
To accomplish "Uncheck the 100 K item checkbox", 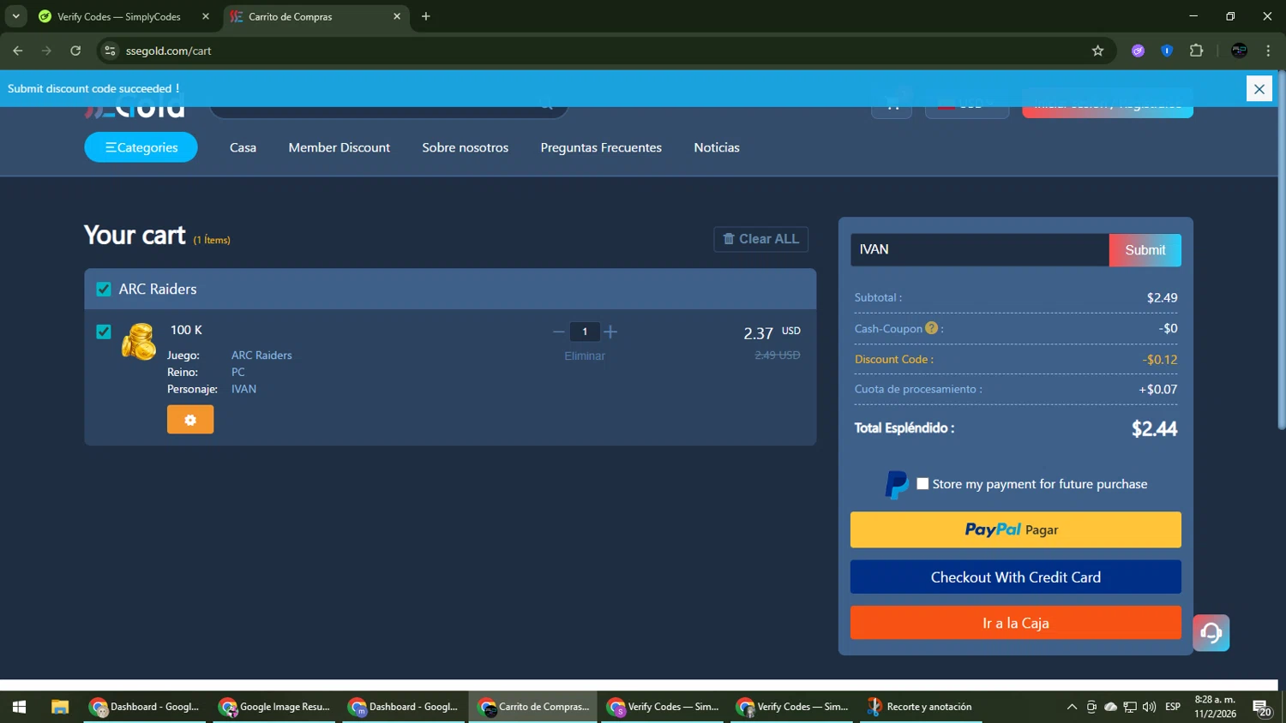I will [104, 332].
